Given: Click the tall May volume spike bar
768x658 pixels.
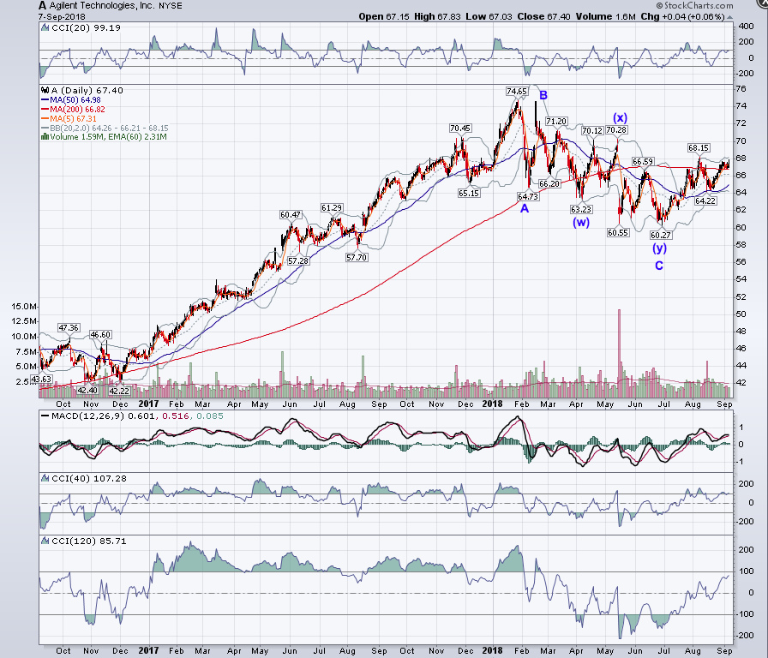Looking at the screenshot, I should click(x=619, y=352).
